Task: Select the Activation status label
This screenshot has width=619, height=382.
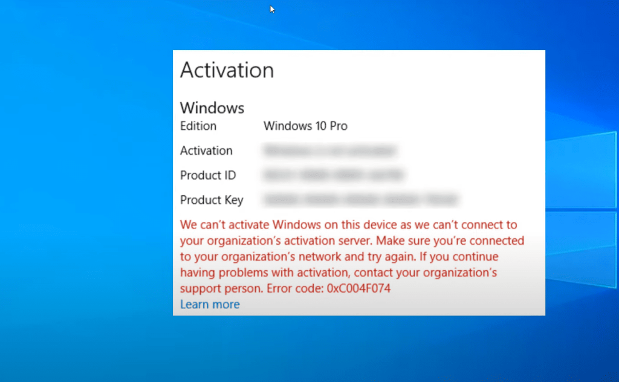Action: (x=206, y=151)
